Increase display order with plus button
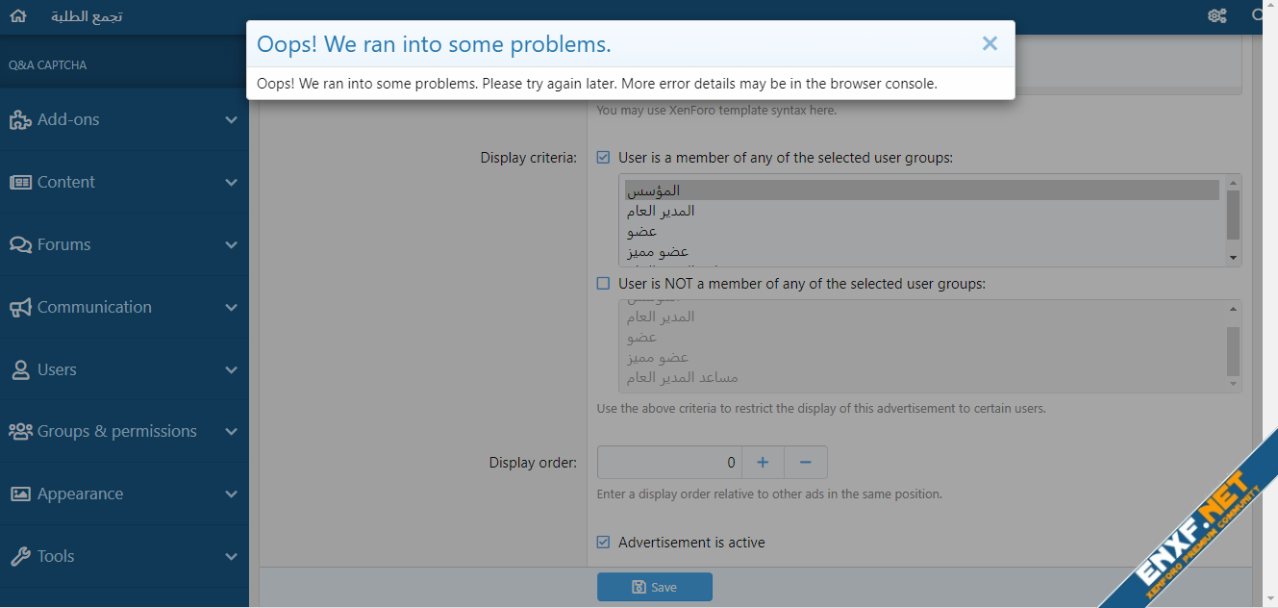Screen dimensions: 1278x608 (763, 463)
